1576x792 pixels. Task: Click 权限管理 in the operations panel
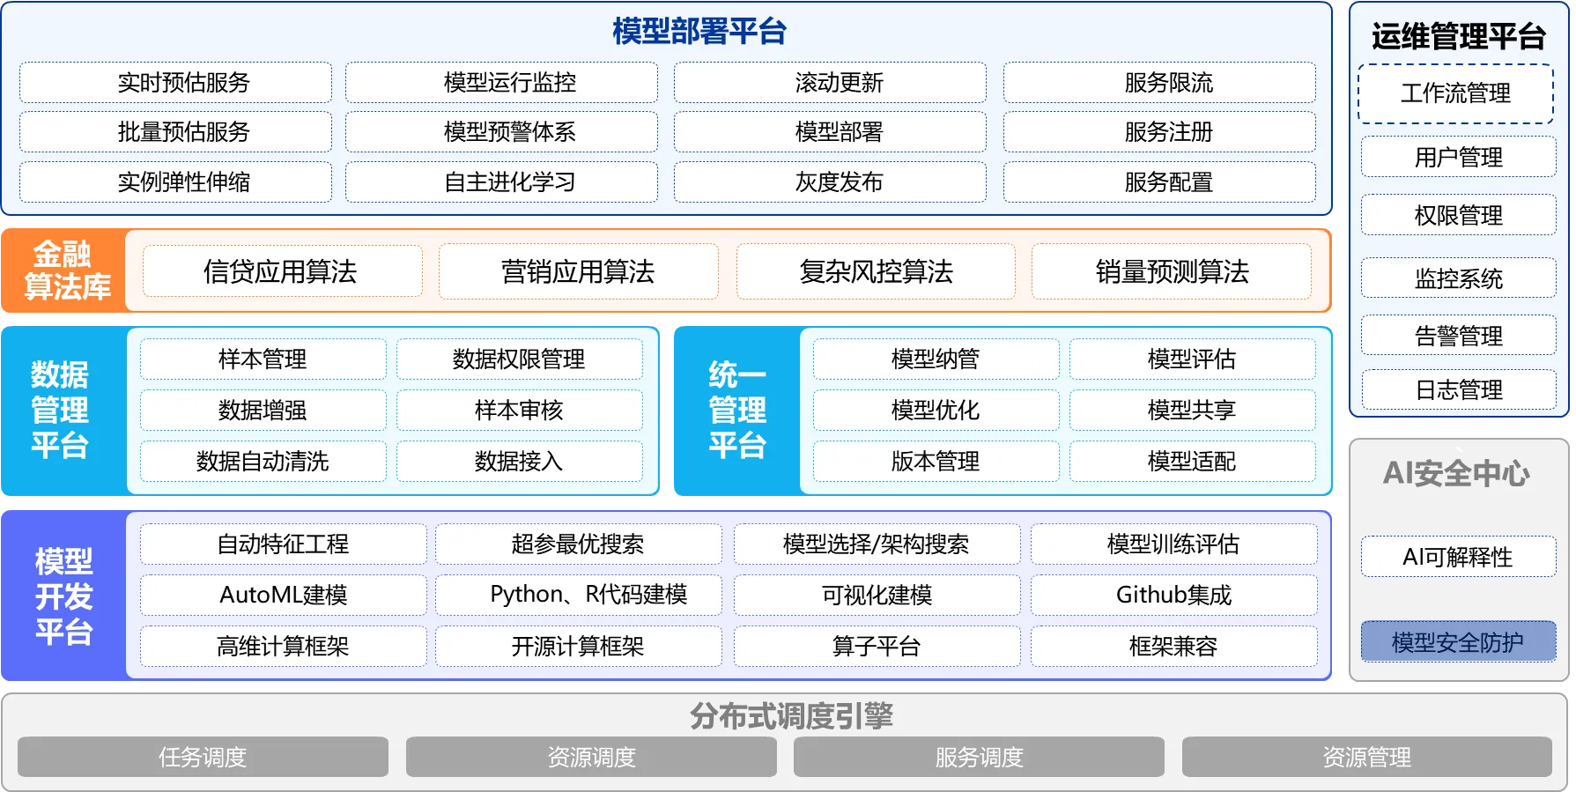coord(1458,215)
